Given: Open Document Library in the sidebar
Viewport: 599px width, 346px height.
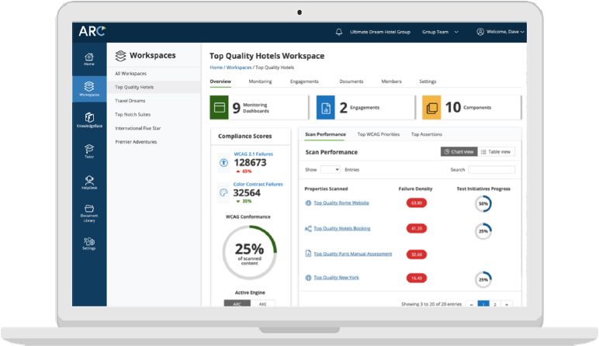Looking at the screenshot, I should [x=89, y=213].
